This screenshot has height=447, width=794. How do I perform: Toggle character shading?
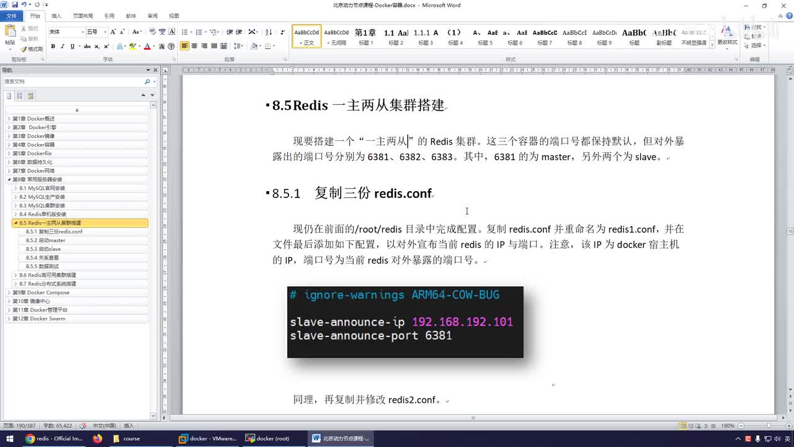pos(161,47)
